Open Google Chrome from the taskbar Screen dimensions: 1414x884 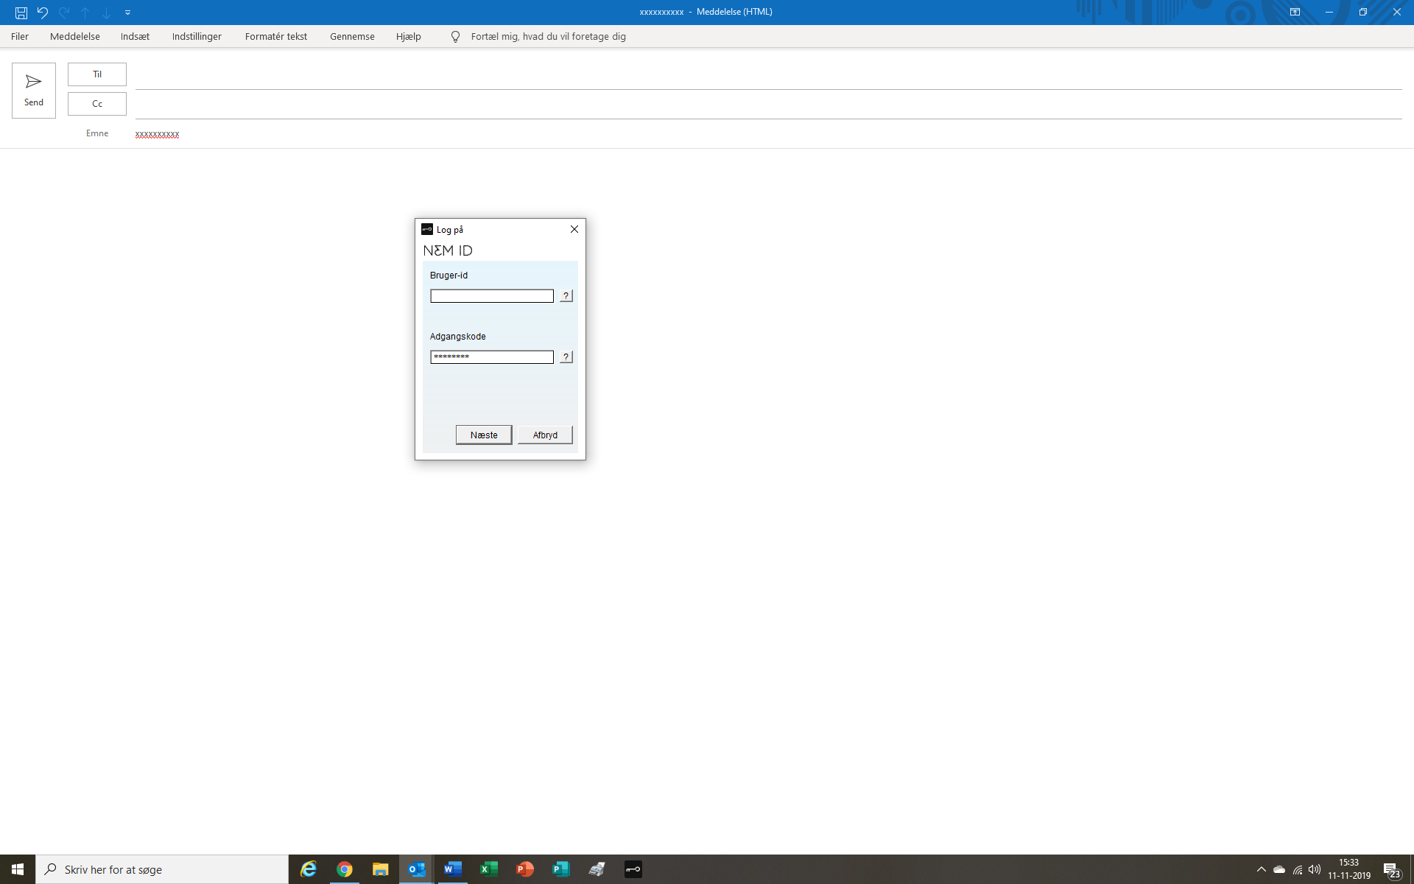pyautogui.click(x=344, y=869)
